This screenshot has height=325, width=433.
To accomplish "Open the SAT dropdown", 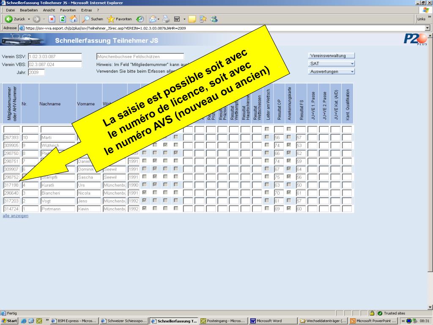I will 331,63.
